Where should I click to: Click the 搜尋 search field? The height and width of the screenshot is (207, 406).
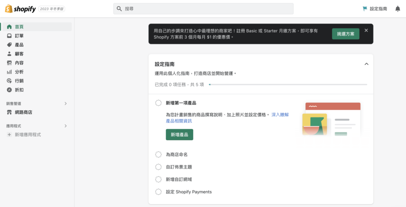(x=203, y=9)
